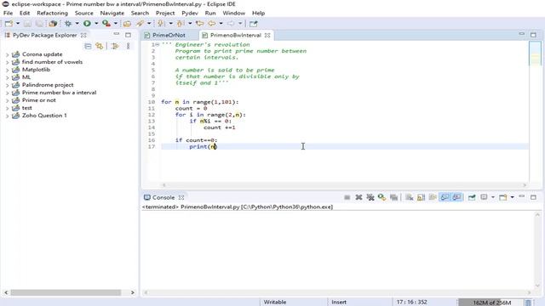Click the New wizard icon in toolbar
Image resolution: width=545 pixels, height=306 pixels.
(9, 24)
